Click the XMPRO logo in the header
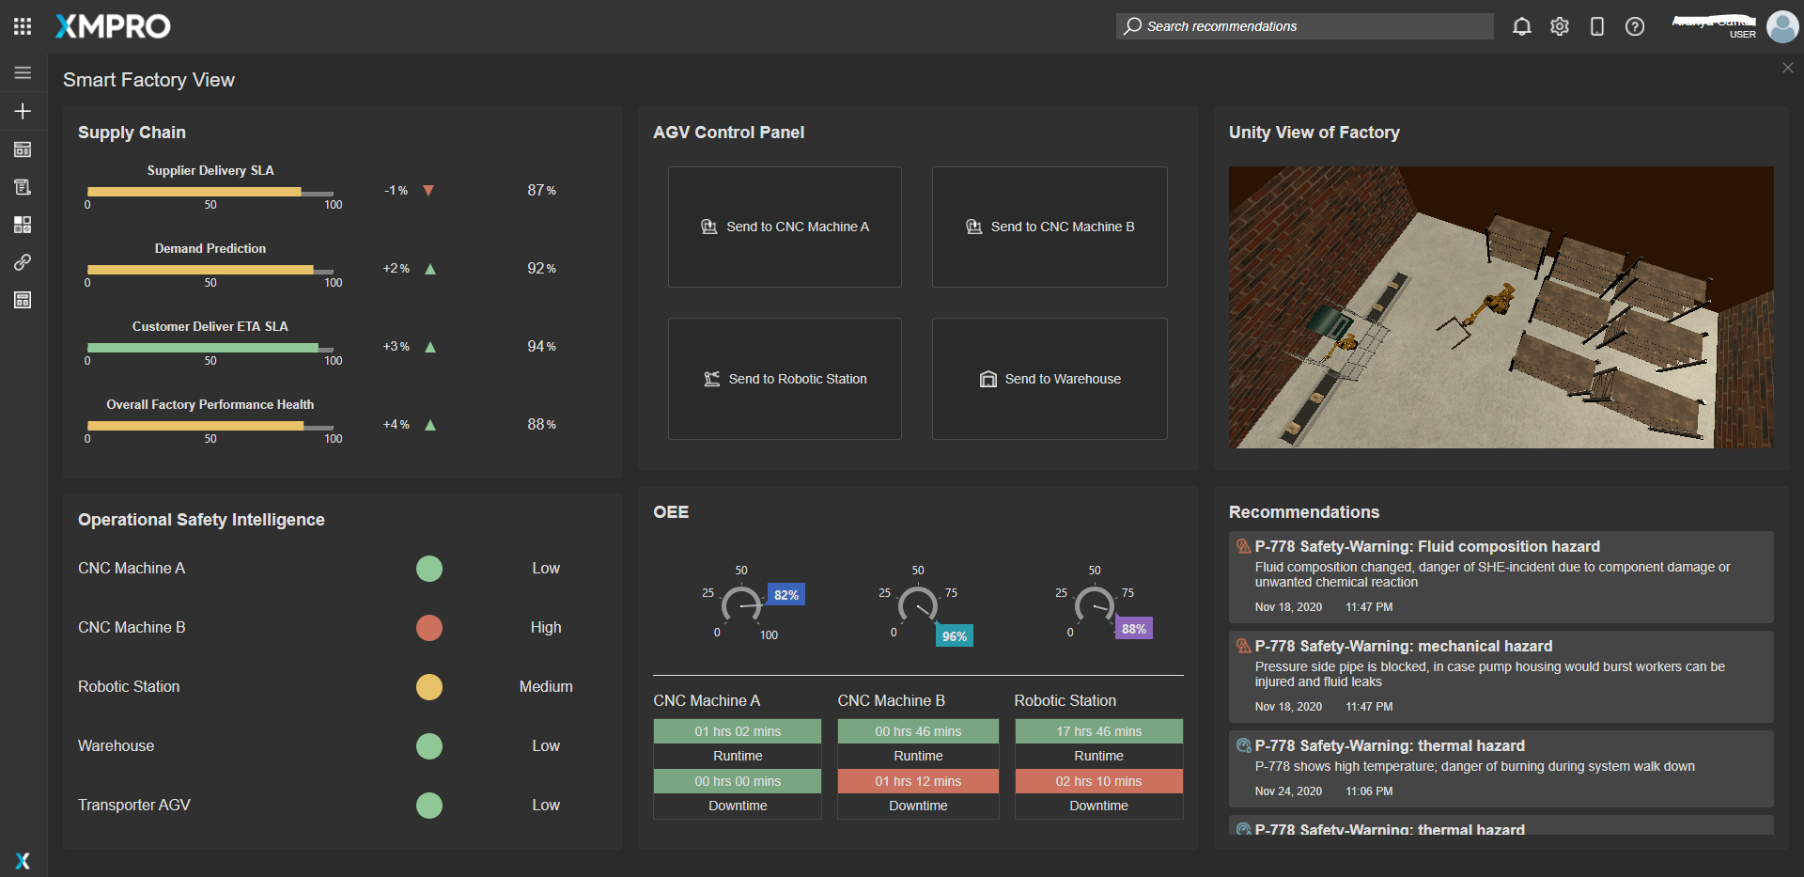1804x877 pixels. pos(113,26)
